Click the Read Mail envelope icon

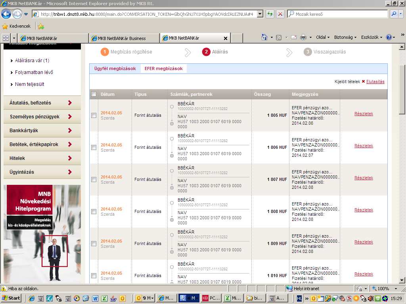(294, 37)
